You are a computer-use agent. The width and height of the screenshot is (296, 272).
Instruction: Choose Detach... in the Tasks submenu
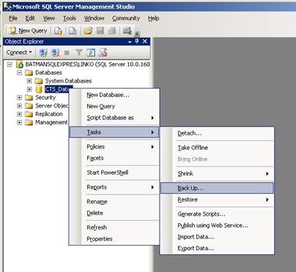[190, 133]
